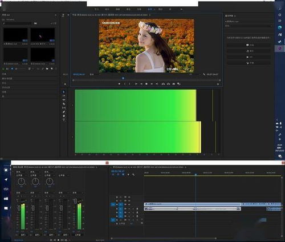The width and height of the screenshot is (285, 242).
Task: Toggle the V1 source patching indicator
Action: pos(113,204)
